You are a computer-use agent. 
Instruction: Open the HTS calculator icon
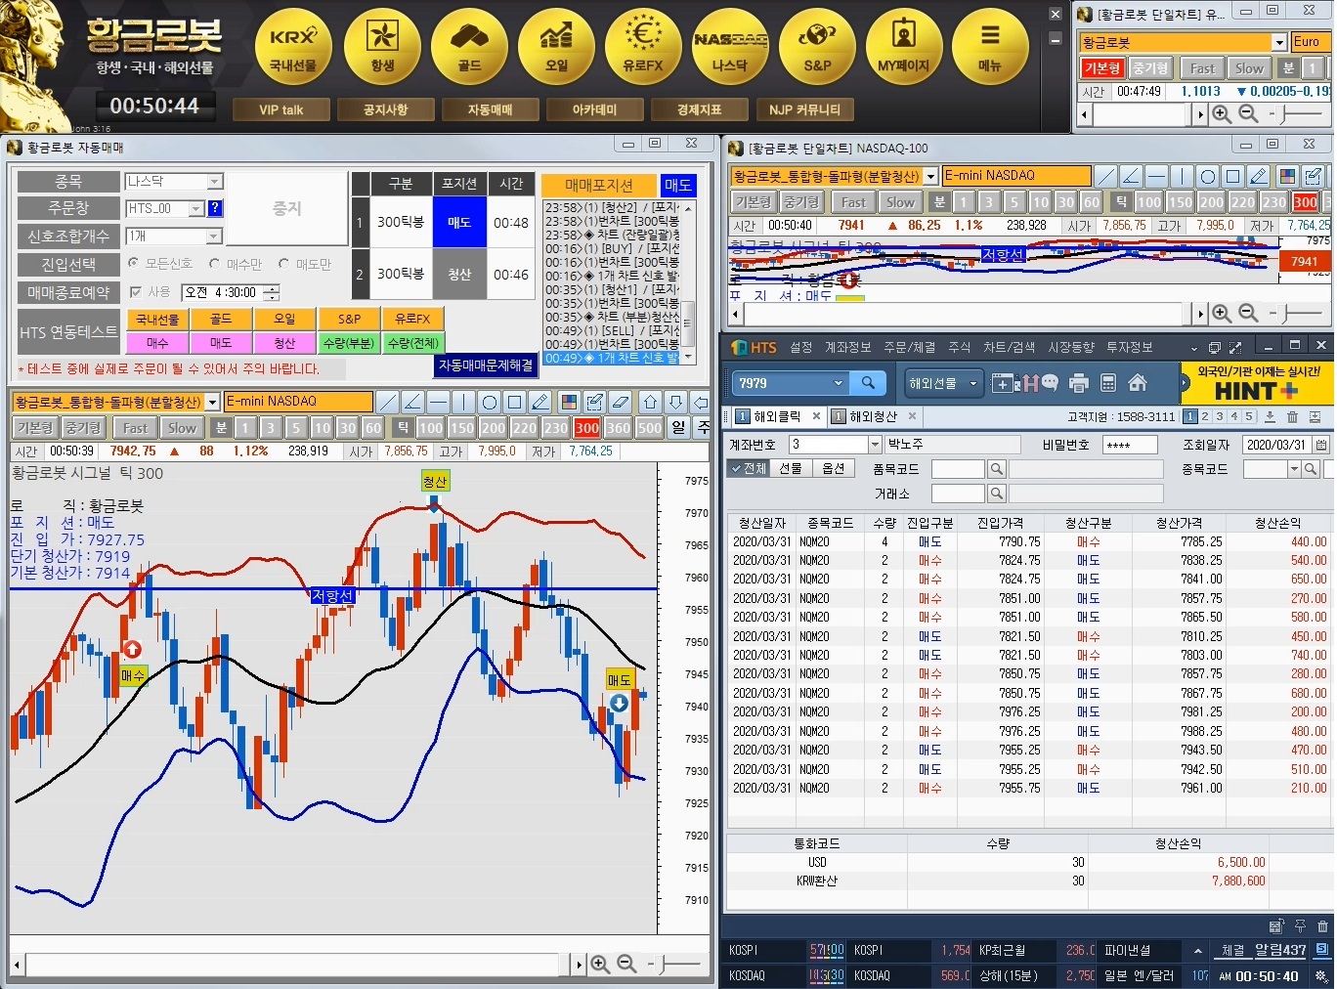[x=1108, y=383]
